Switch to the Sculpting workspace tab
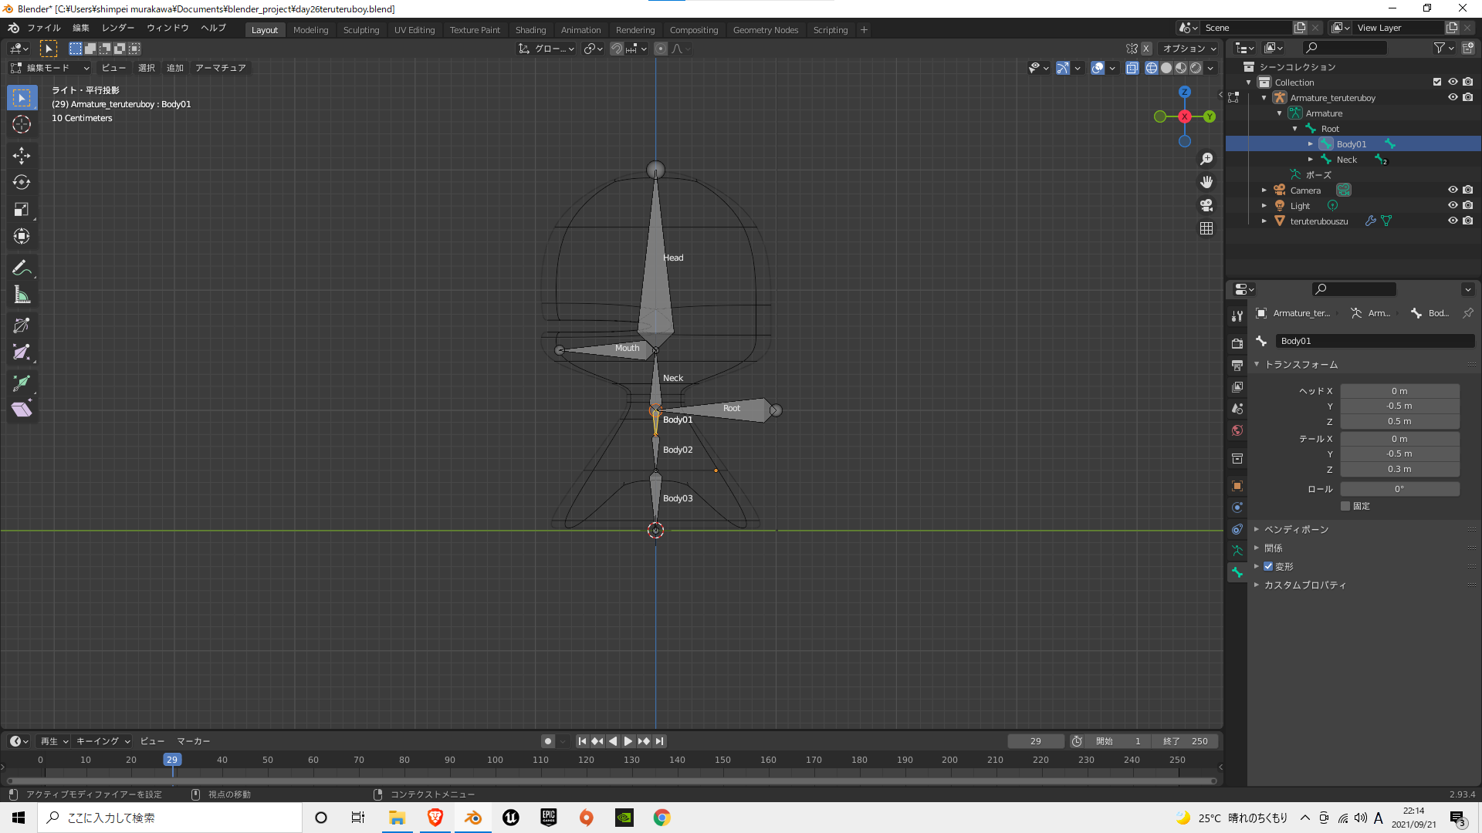 pyautogui.click(x=361, y=30)
